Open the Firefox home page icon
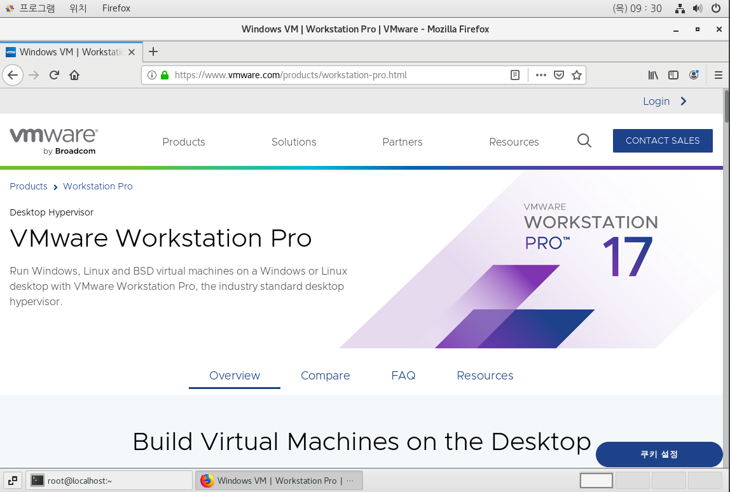730x492 pixels. click(74, 75)
